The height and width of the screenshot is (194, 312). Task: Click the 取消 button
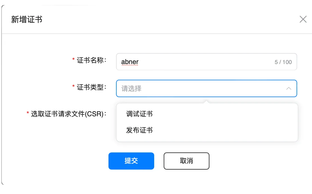pos(186,161)
